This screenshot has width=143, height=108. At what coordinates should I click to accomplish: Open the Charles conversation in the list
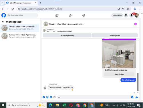[x=20, y=28]
